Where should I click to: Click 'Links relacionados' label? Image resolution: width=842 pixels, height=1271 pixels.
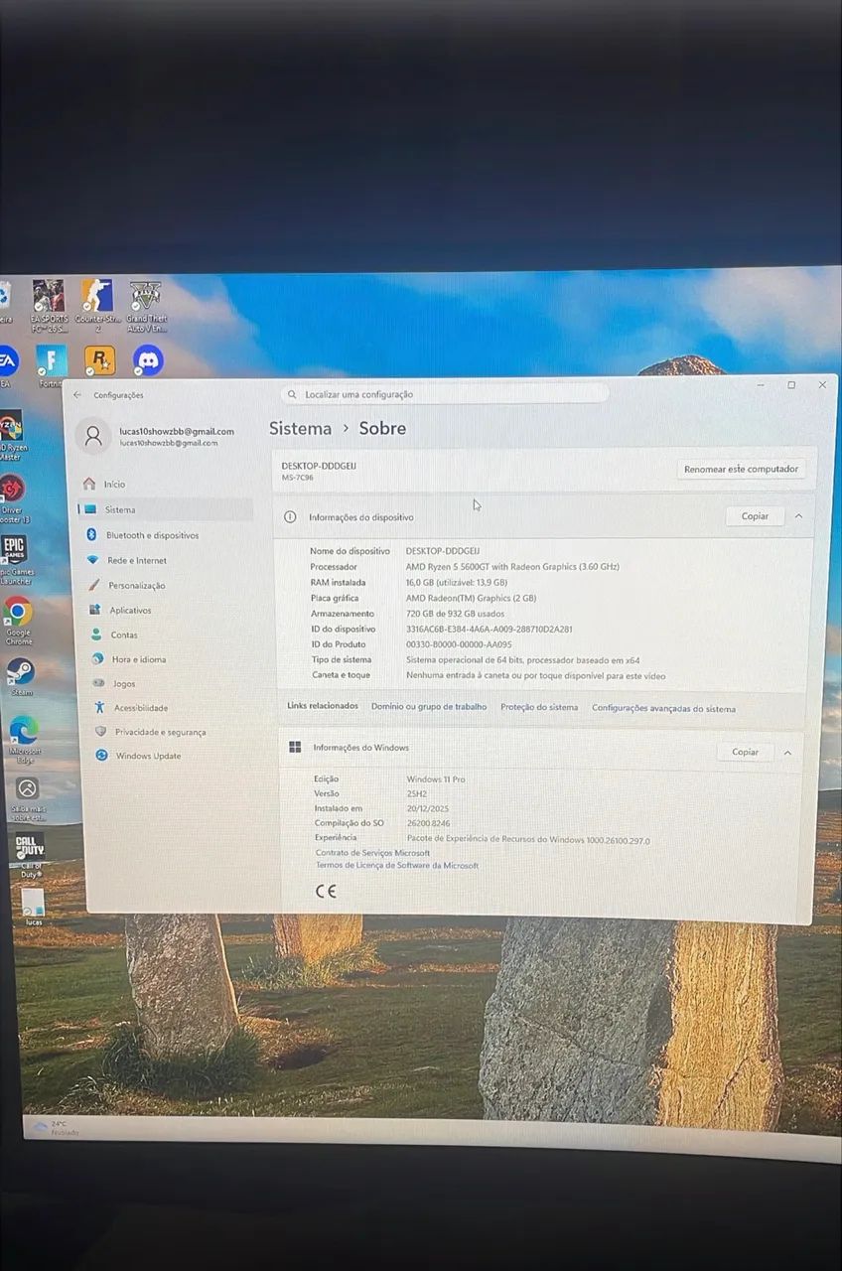tap(323, 706)
